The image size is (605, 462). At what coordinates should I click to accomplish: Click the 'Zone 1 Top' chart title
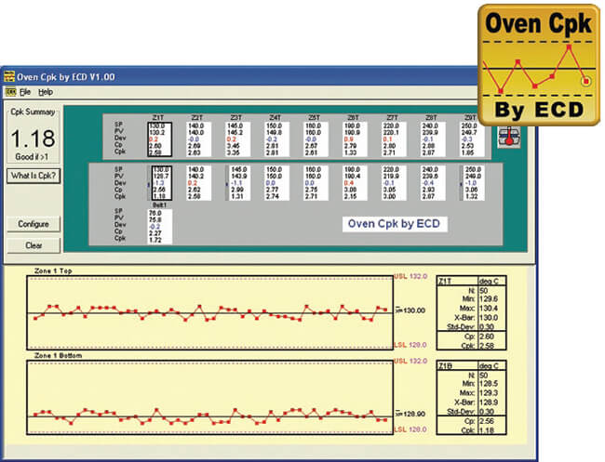point(53,271)
